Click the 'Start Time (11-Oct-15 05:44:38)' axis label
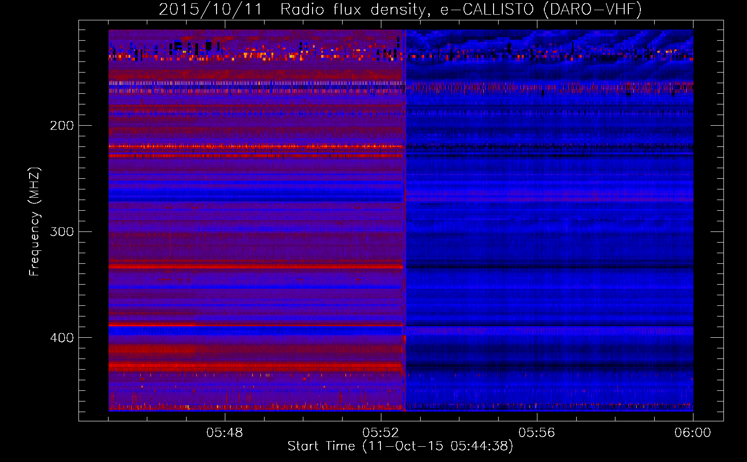The height and width of the screenshot is (462, 747). (400, 446)
